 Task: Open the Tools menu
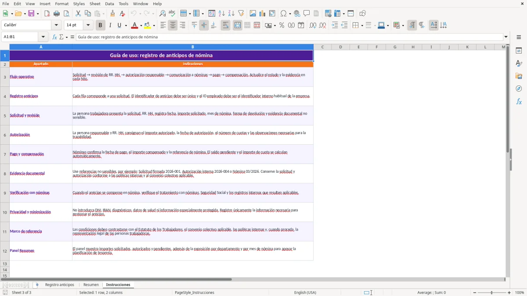tap(123, 4)
